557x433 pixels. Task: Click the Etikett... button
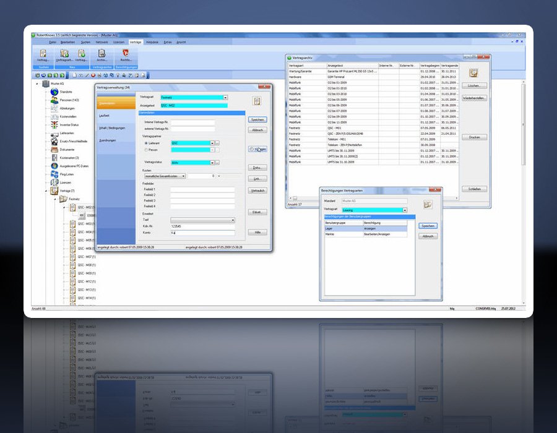coord(257,212)
